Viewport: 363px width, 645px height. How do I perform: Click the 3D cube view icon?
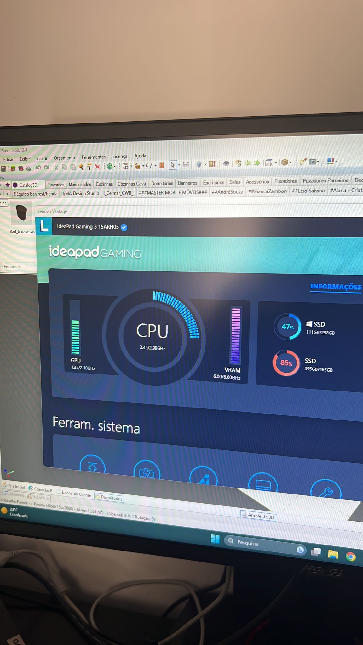click(x=268, y=163)
